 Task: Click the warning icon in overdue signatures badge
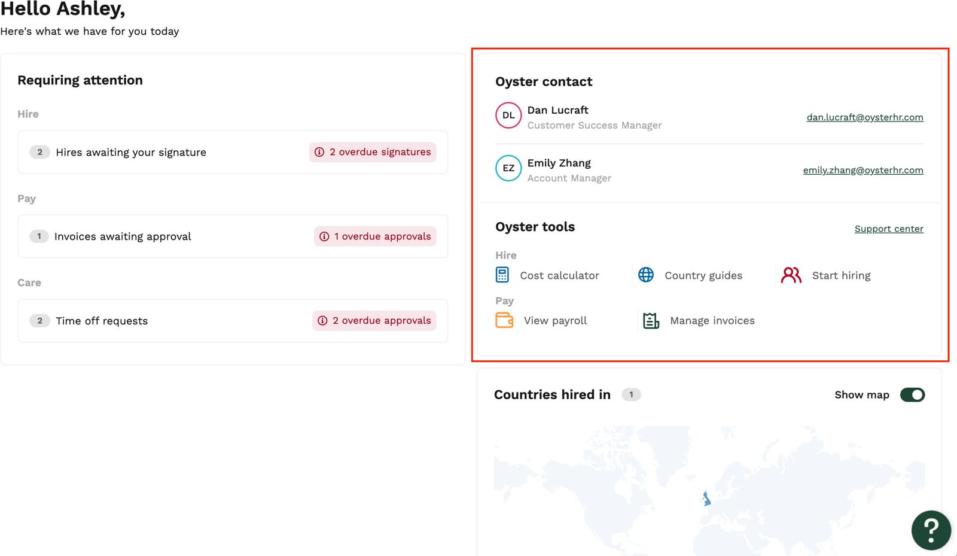pos(319,152)
